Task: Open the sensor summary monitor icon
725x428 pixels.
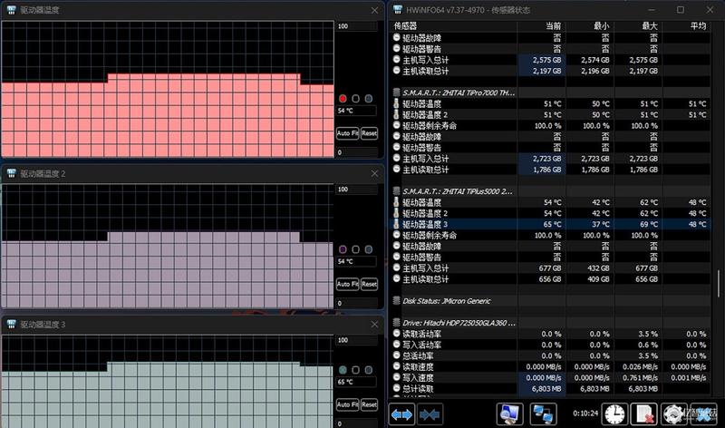Action: click(510, 414)
